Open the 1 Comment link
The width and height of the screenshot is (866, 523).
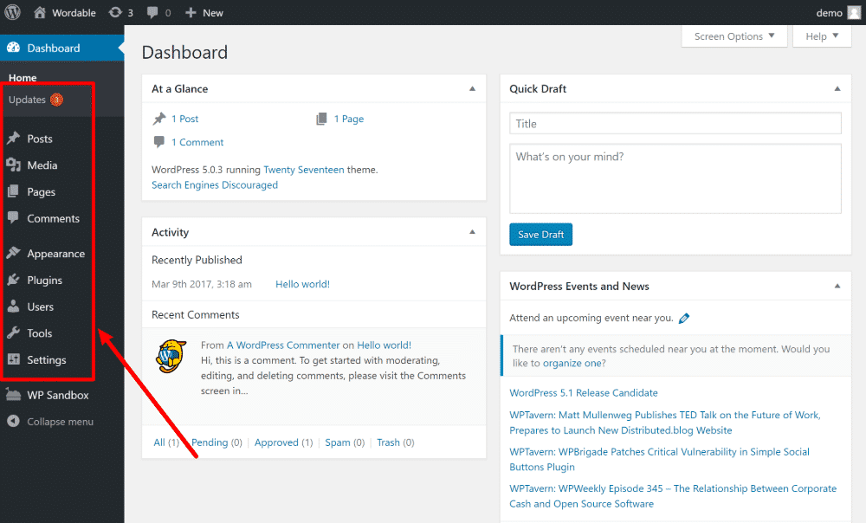(x=197, y=142)
